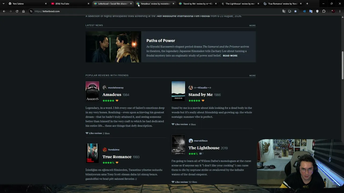Open the Amadeus film title
This screenshot has height=193, width=344.
coord(112,95)
